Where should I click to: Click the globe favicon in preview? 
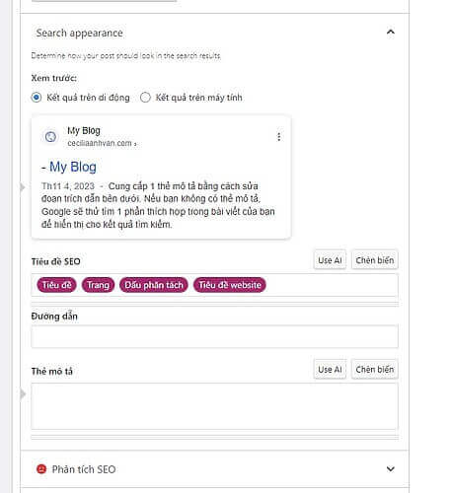click(50, 137)
